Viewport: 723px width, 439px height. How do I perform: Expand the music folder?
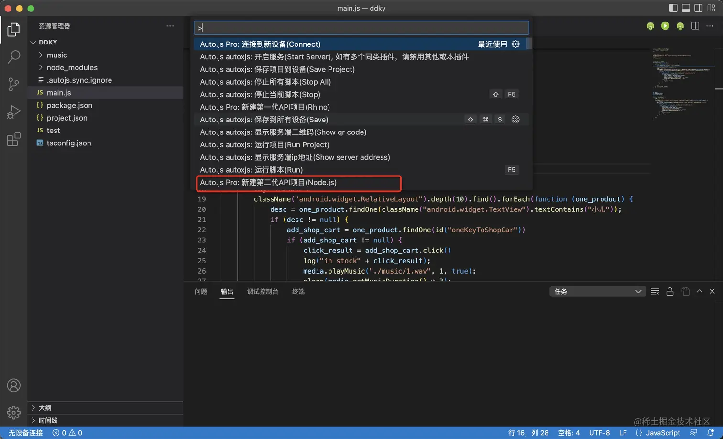point(105,55)
